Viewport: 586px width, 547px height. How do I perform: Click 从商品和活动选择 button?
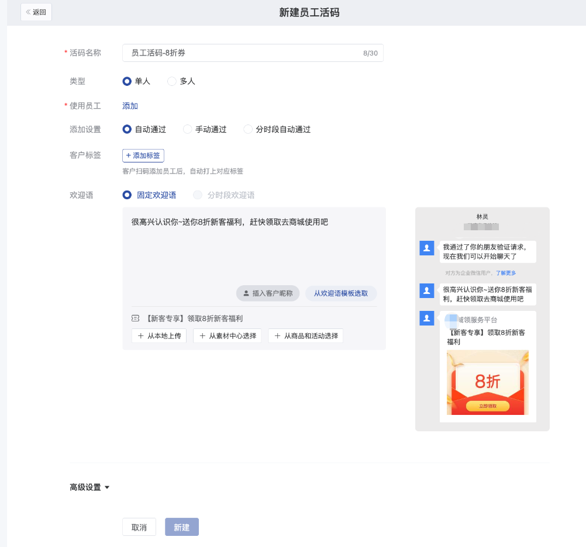pos(306,335)
